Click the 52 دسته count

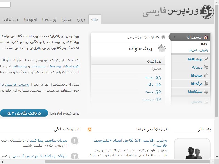tap(153, 92)
